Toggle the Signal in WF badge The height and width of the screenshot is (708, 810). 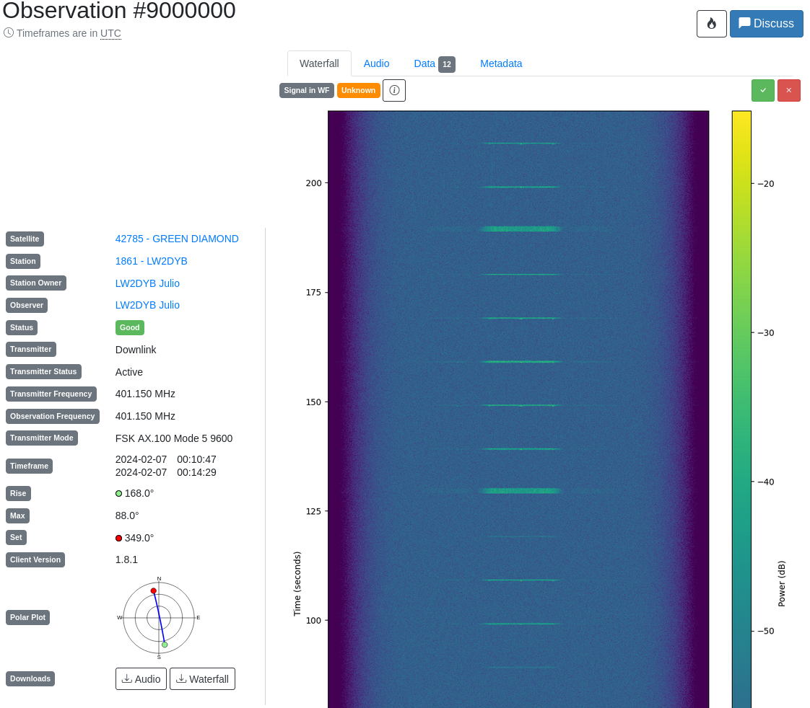[306, 90]
